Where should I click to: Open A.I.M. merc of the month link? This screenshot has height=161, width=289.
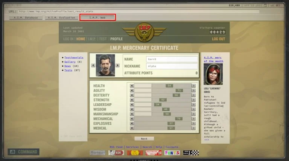click(213, 59)
